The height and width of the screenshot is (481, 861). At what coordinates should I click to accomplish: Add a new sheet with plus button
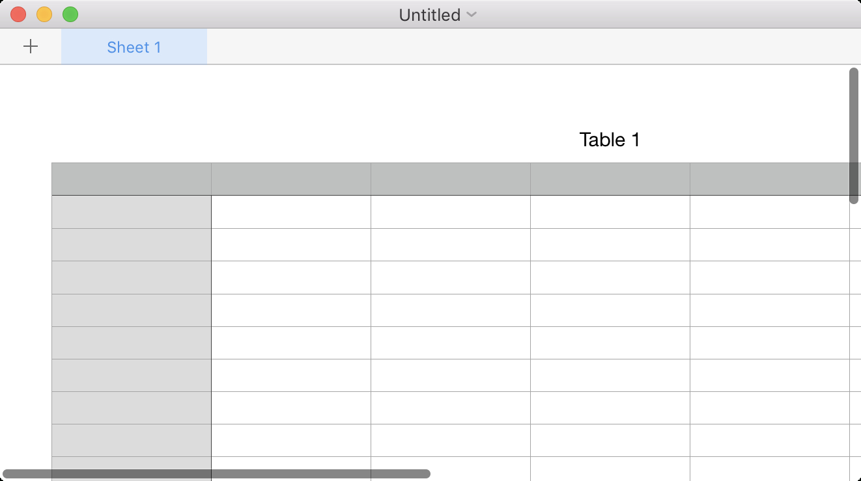tap(31, 47)
